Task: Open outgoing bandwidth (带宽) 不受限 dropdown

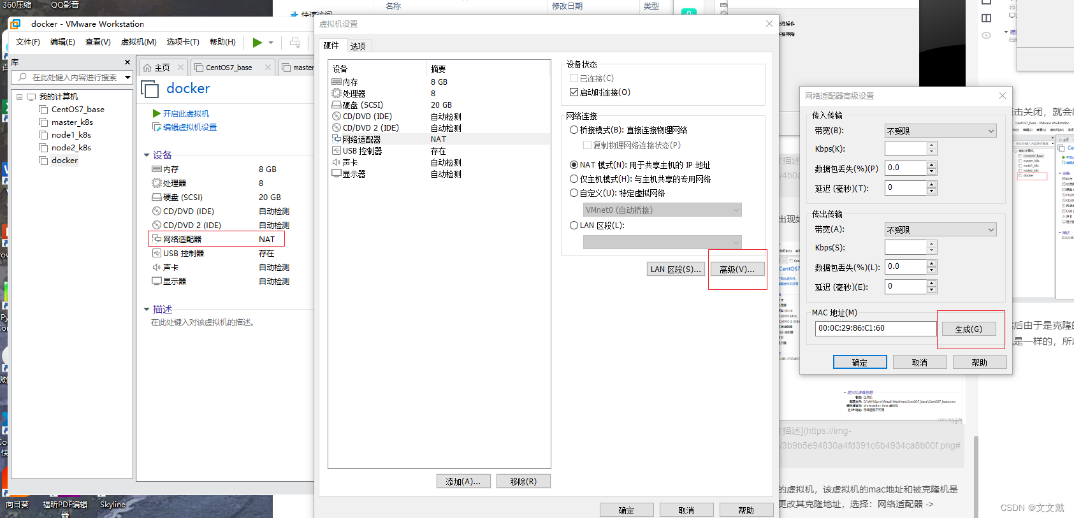Action: coord(940,229)
